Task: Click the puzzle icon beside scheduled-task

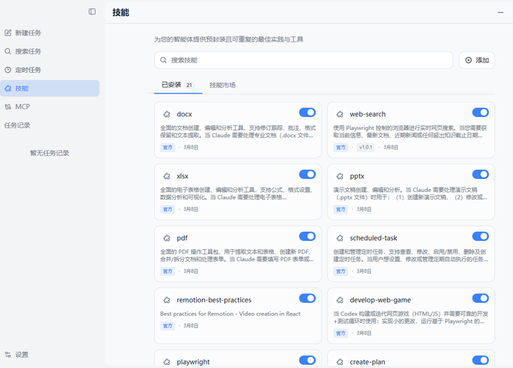Action: tap(340, 238)
